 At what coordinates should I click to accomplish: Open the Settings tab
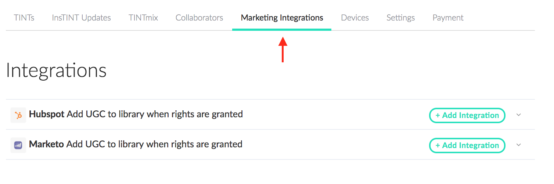[401, 18]
